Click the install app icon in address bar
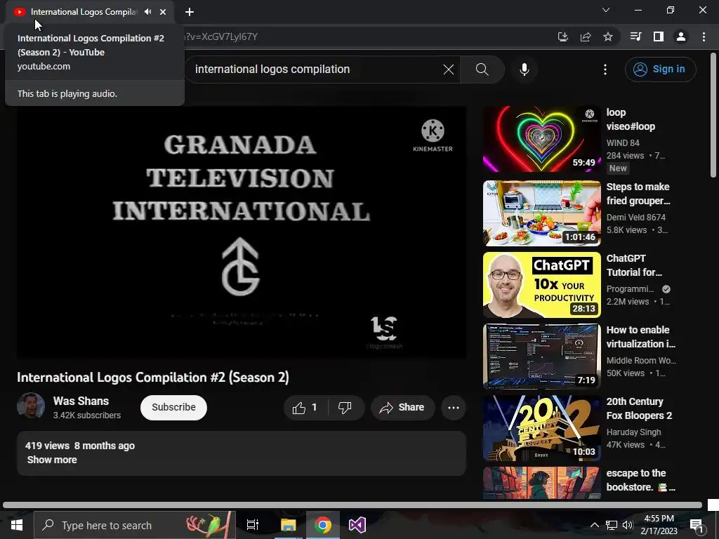Viewport: 719px width, 539px height. pyautogui.click(x=562, y=36)
